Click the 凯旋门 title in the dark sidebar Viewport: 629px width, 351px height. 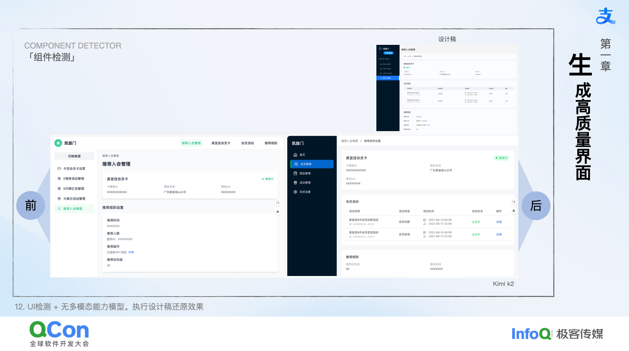click(298, 143)
